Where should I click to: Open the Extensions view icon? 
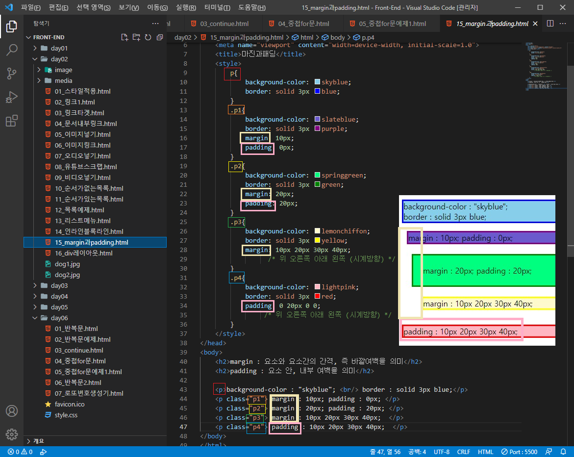(x=12, y=121)
